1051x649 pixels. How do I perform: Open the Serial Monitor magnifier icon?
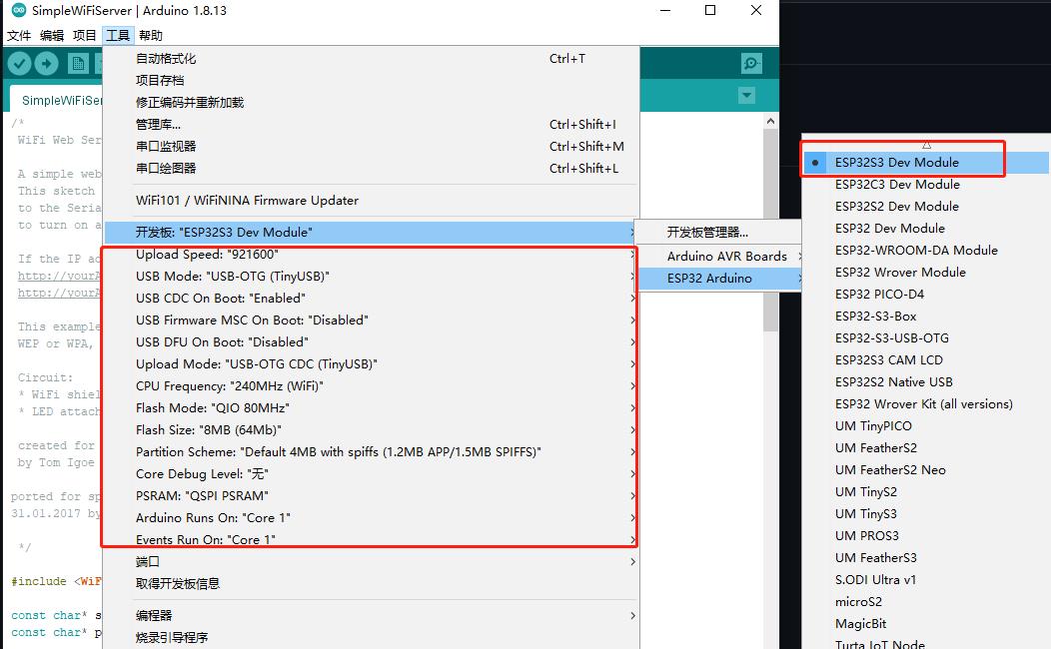751,64
